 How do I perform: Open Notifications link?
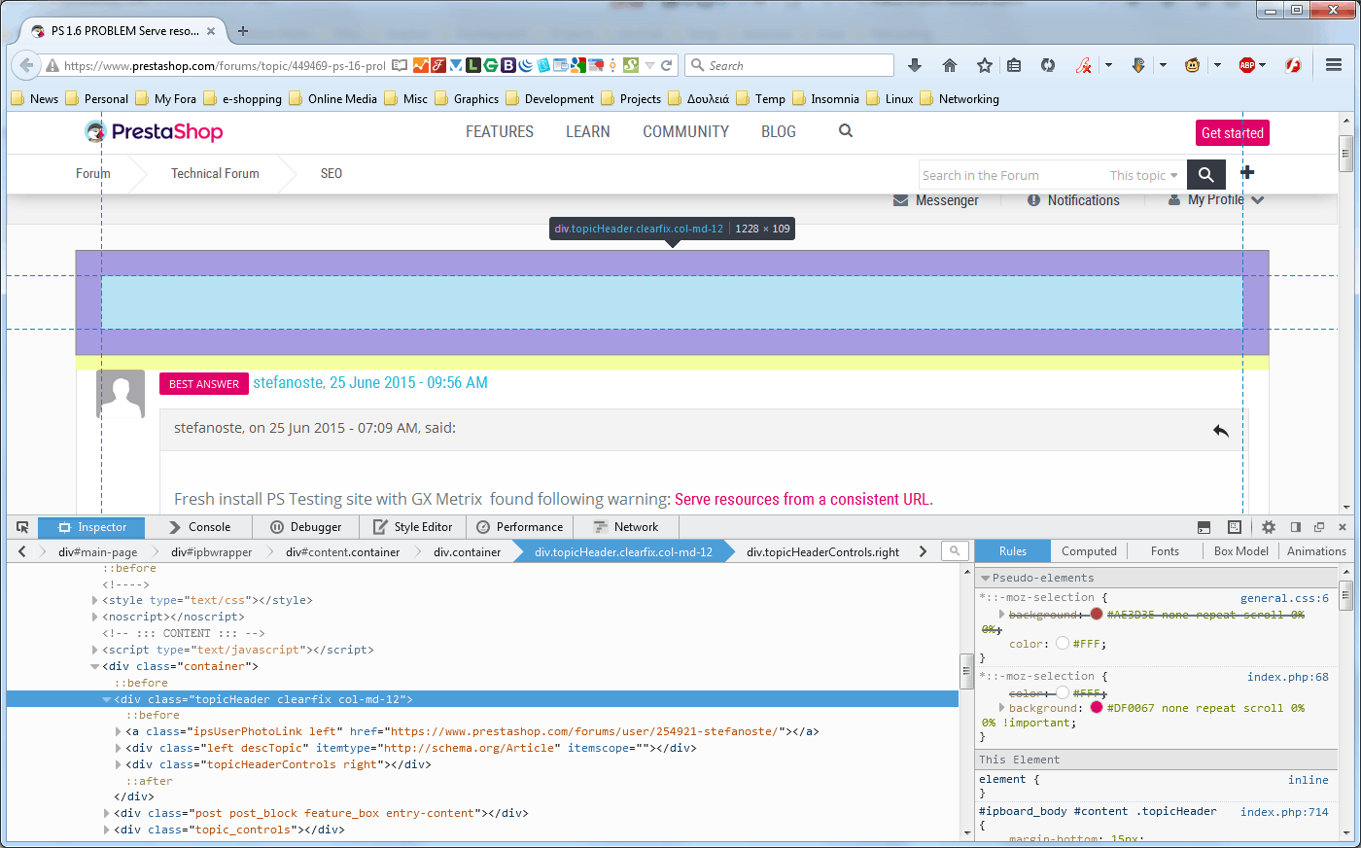pyautogui.click(x=1073, y=200)
